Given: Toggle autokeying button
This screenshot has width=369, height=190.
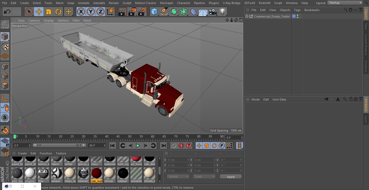Looking at the screenshot, I should [181, 146].
